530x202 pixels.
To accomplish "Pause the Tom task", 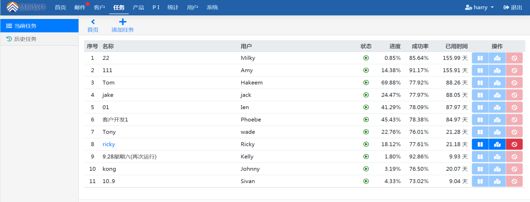I will (x=480, y=83).
